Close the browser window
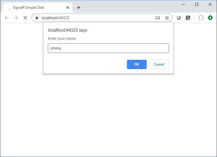The image size is (217, 157). pyautogui.click(x=210, y=4)
